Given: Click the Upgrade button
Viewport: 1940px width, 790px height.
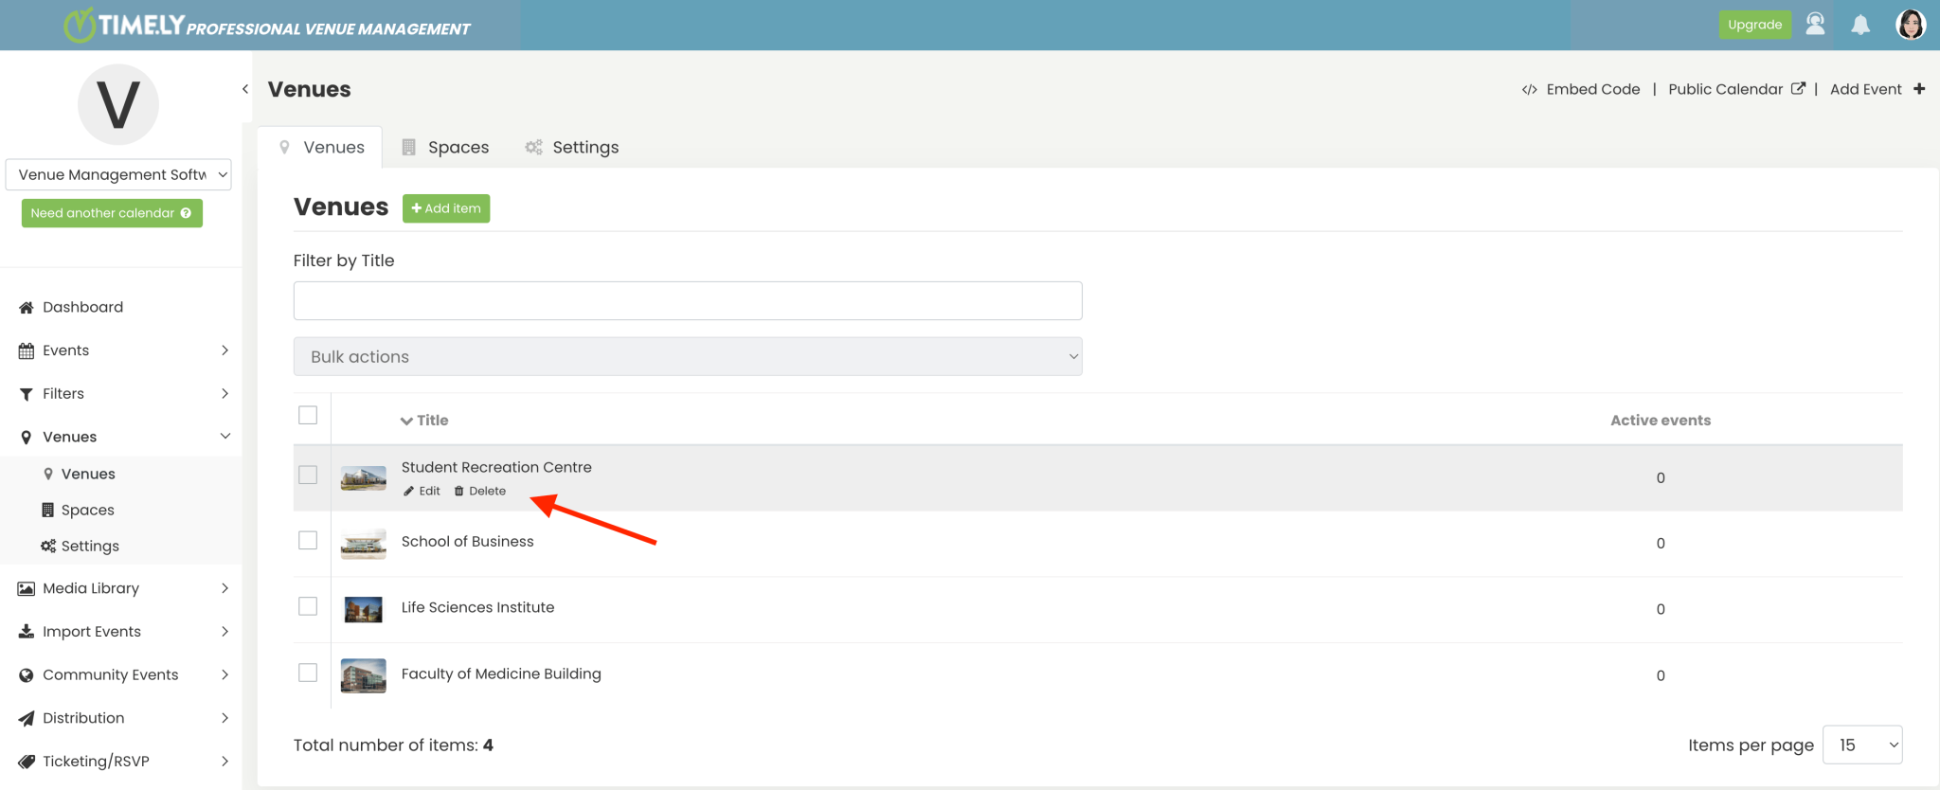Looking at the screenshot, I should [1754, 25].
